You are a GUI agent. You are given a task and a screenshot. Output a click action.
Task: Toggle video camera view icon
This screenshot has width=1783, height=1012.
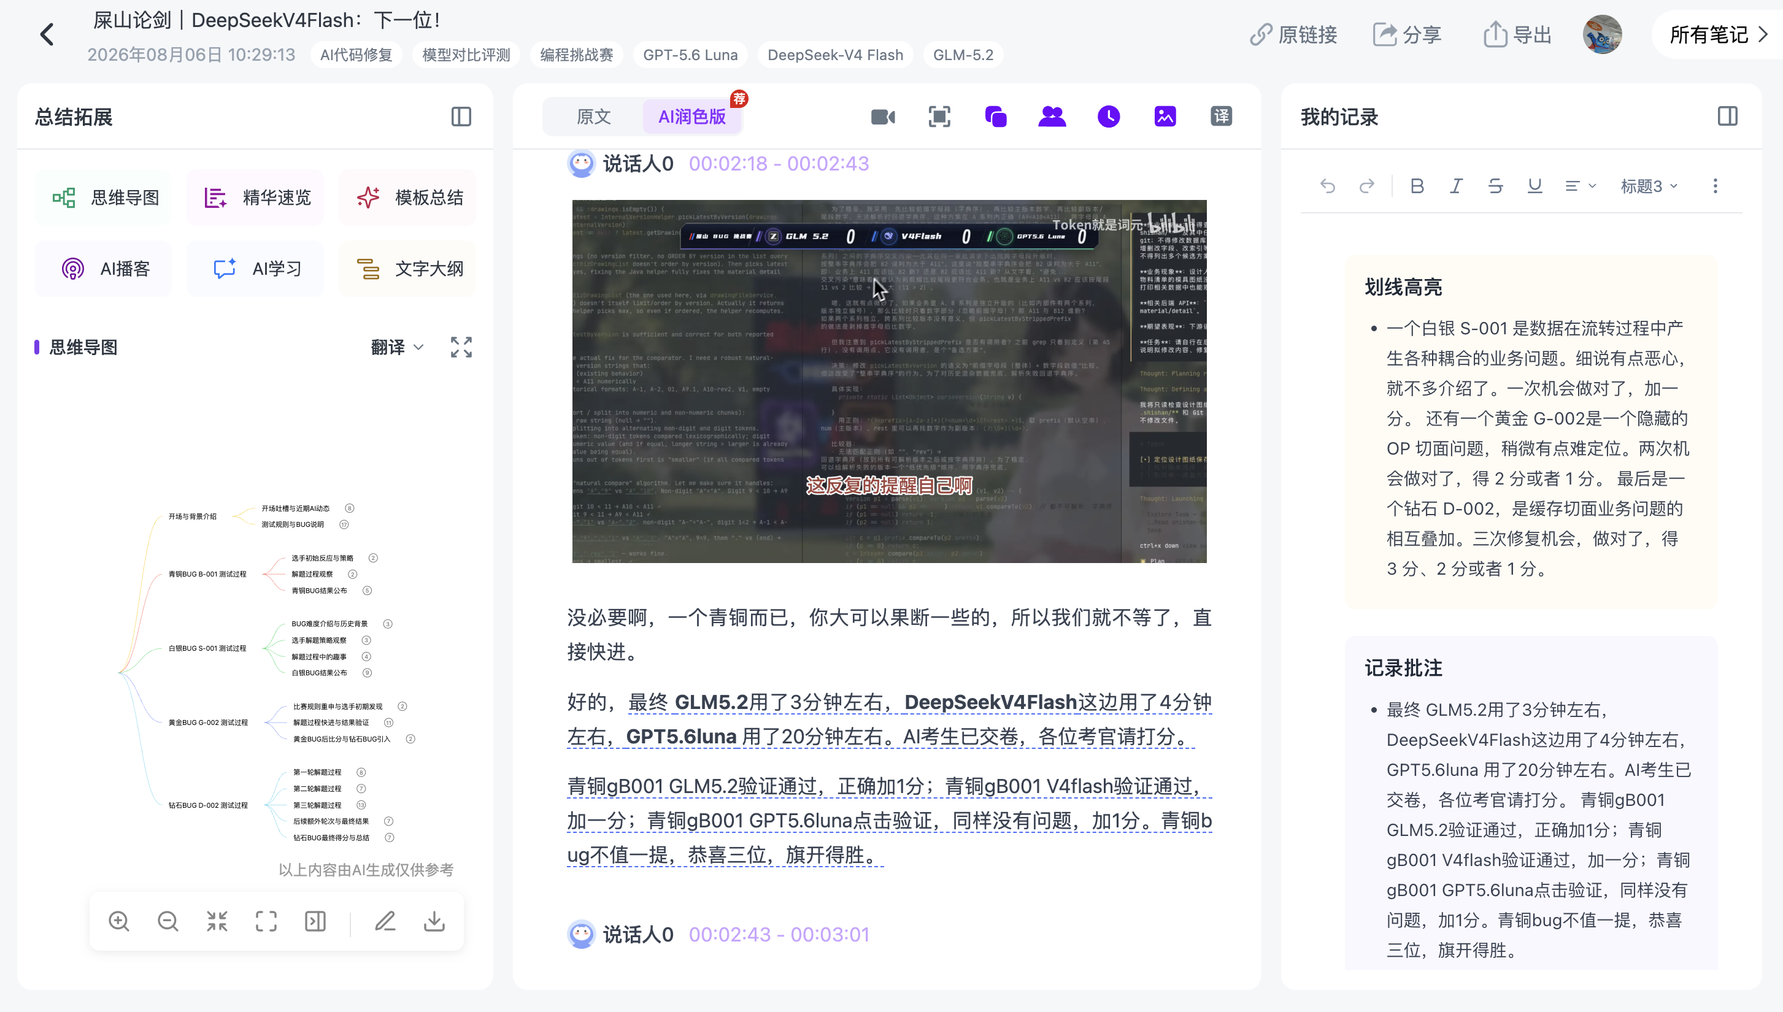(883, 116)
